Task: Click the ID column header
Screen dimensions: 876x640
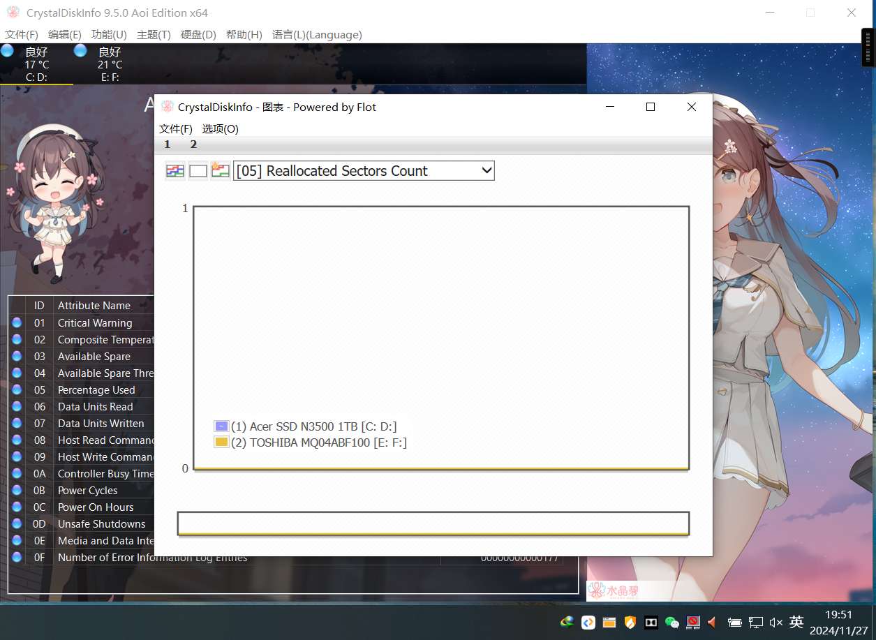Action: 39,305
